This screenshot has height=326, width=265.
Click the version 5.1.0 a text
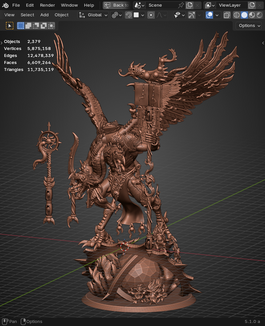(252, 321)
